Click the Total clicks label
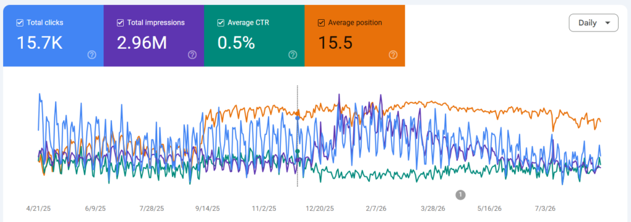 (45, 23)
